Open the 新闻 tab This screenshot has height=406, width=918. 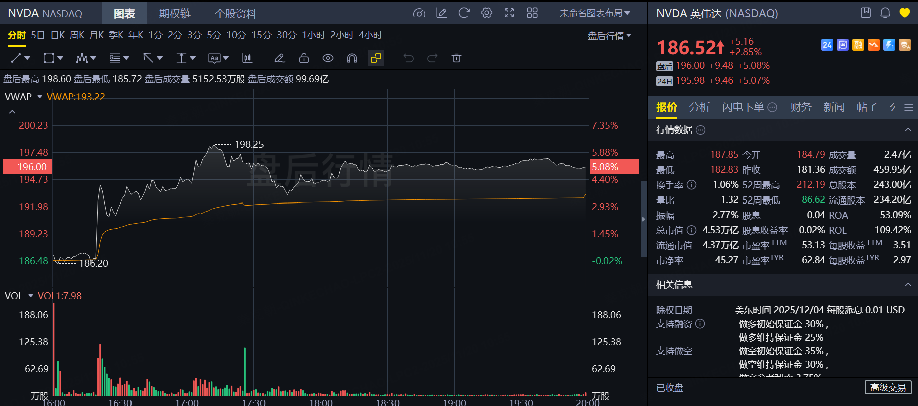834,107
